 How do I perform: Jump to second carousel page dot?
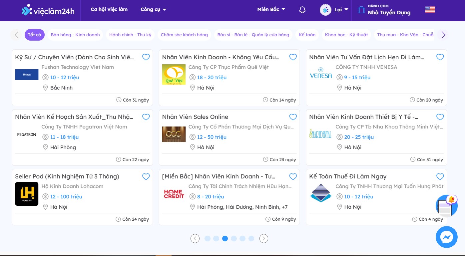pyautogui.click(x=216, y=238)
